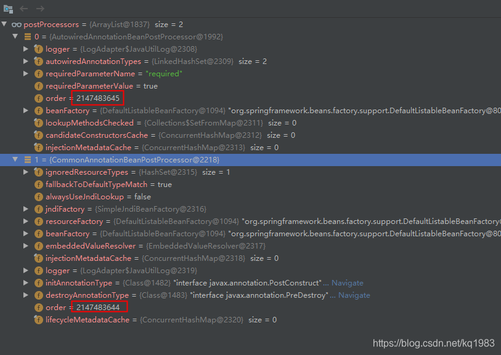Screen dimensions: 501x355
Task: Click Navigate next to destroyAnnotationType
Action: click(x=354, y=295)
